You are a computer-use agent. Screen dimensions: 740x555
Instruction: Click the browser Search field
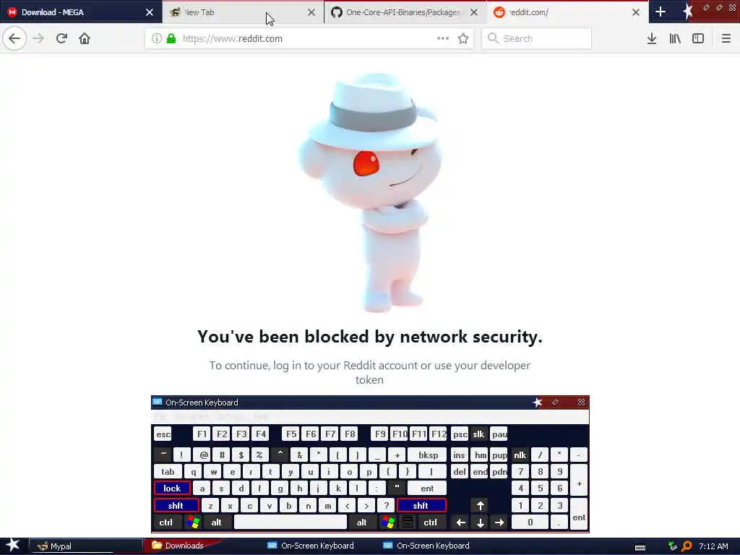[x=537, y=39]
